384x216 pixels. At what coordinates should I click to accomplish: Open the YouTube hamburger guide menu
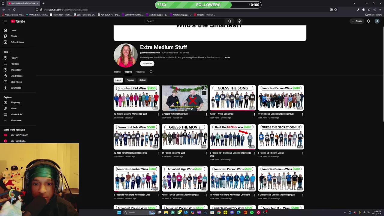pos(5,21)
